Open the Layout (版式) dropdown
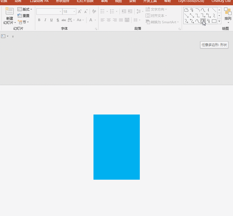The image size is (233, 216). pyautogui.click(x=25, y=9)
